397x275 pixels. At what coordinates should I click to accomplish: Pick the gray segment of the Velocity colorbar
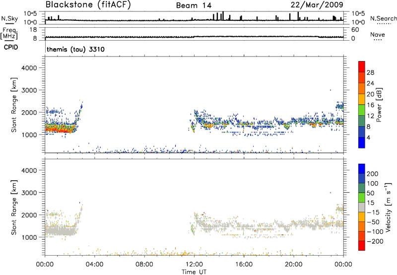pyautogui.click(x=362, y=207)
